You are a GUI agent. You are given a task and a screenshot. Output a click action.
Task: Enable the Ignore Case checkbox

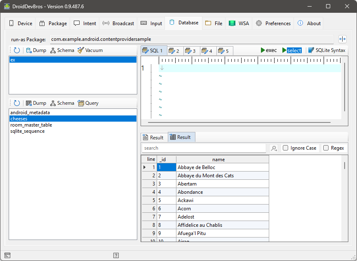pyautogui.click(x=285, y=148)
